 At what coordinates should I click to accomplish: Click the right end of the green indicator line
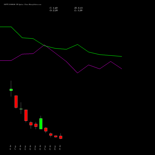pyautogui.click(x=122, y=56)
